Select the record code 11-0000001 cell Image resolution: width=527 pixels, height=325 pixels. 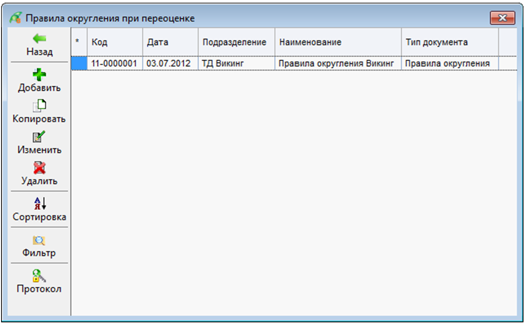[x=114, y=64]
